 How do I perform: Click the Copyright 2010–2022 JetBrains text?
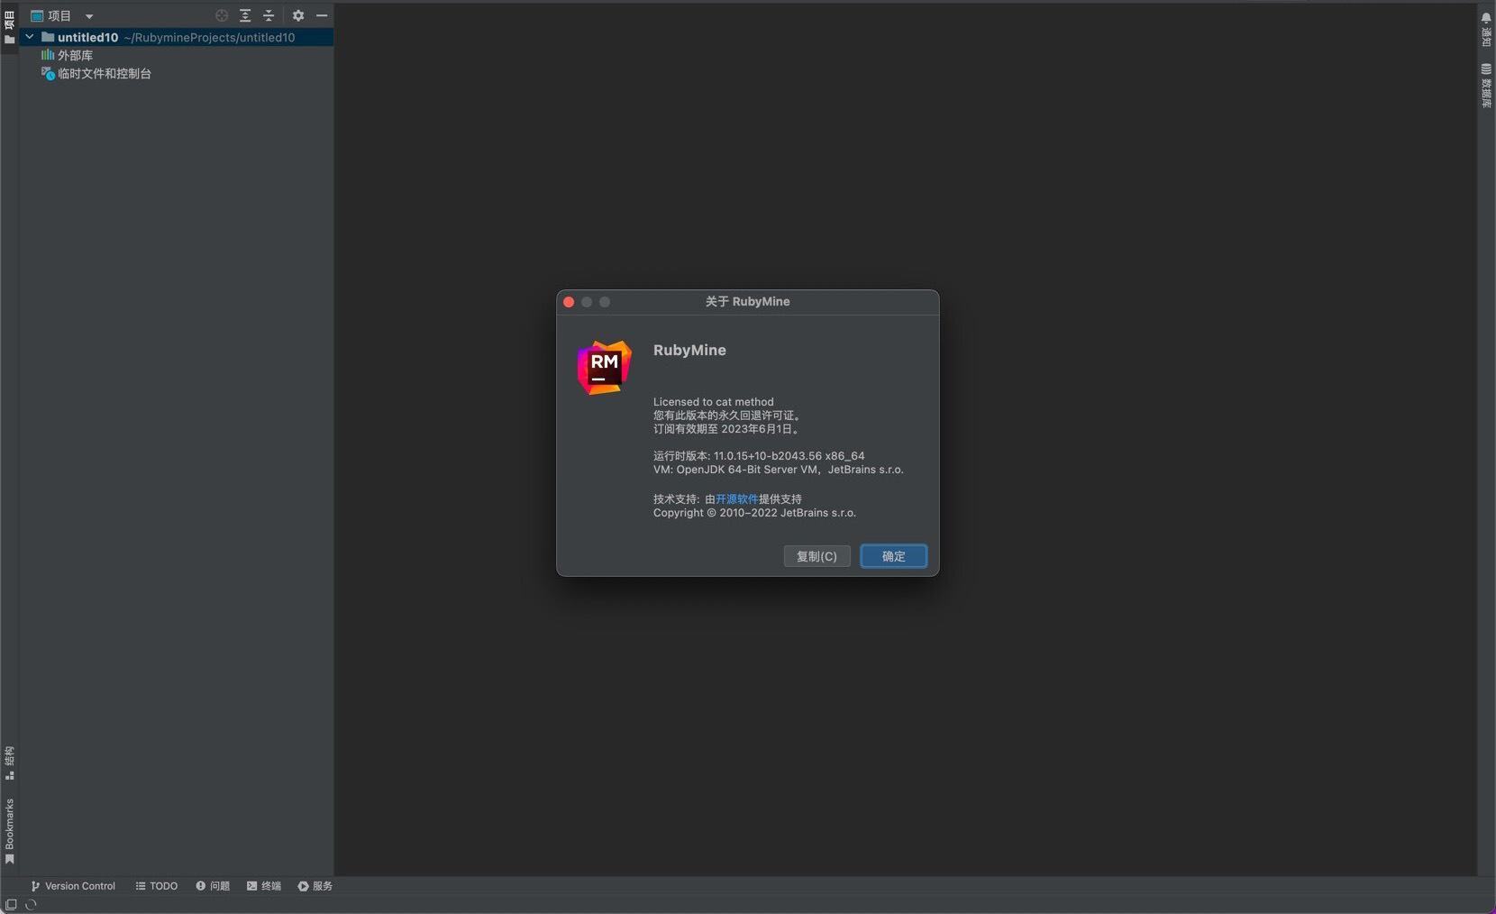(754, 513)
